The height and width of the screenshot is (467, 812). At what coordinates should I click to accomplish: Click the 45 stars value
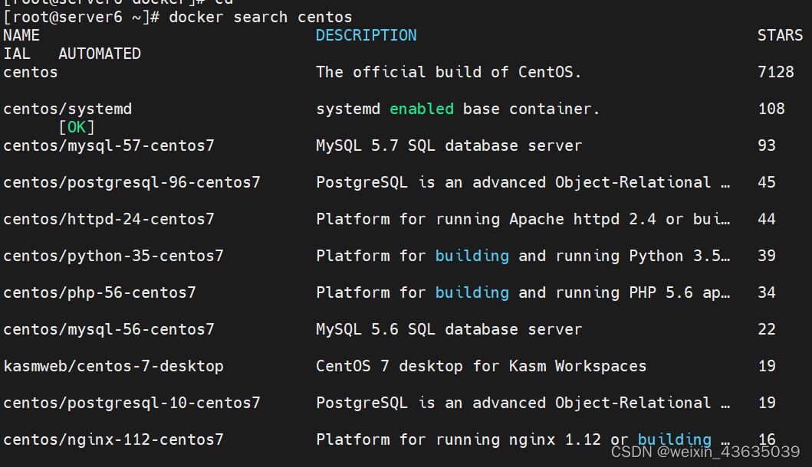coord(767,182)
